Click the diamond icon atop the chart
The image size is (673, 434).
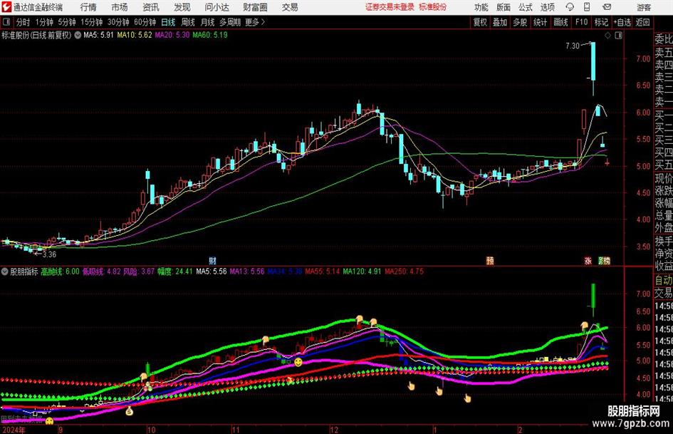607,36
